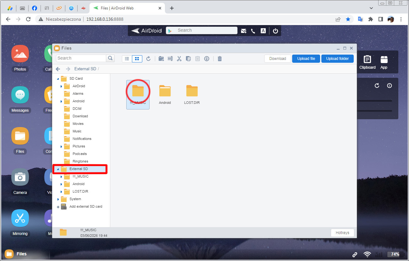Click the Copy icon in the Files toolbar
Image resolution: width=409 pixels, height=261 pixels.
(188, 59)
